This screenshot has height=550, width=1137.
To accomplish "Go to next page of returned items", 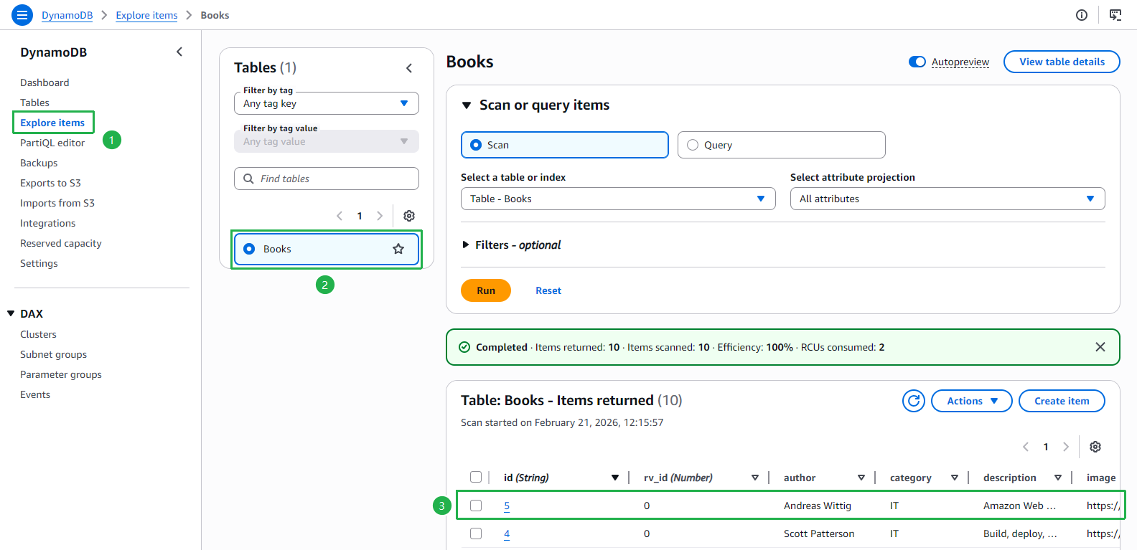I will click(1066, 447).
